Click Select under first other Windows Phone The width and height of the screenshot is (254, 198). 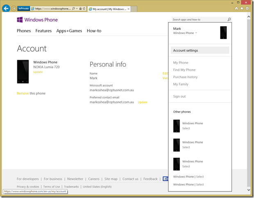pyautogui.click(x=186, y=128)
